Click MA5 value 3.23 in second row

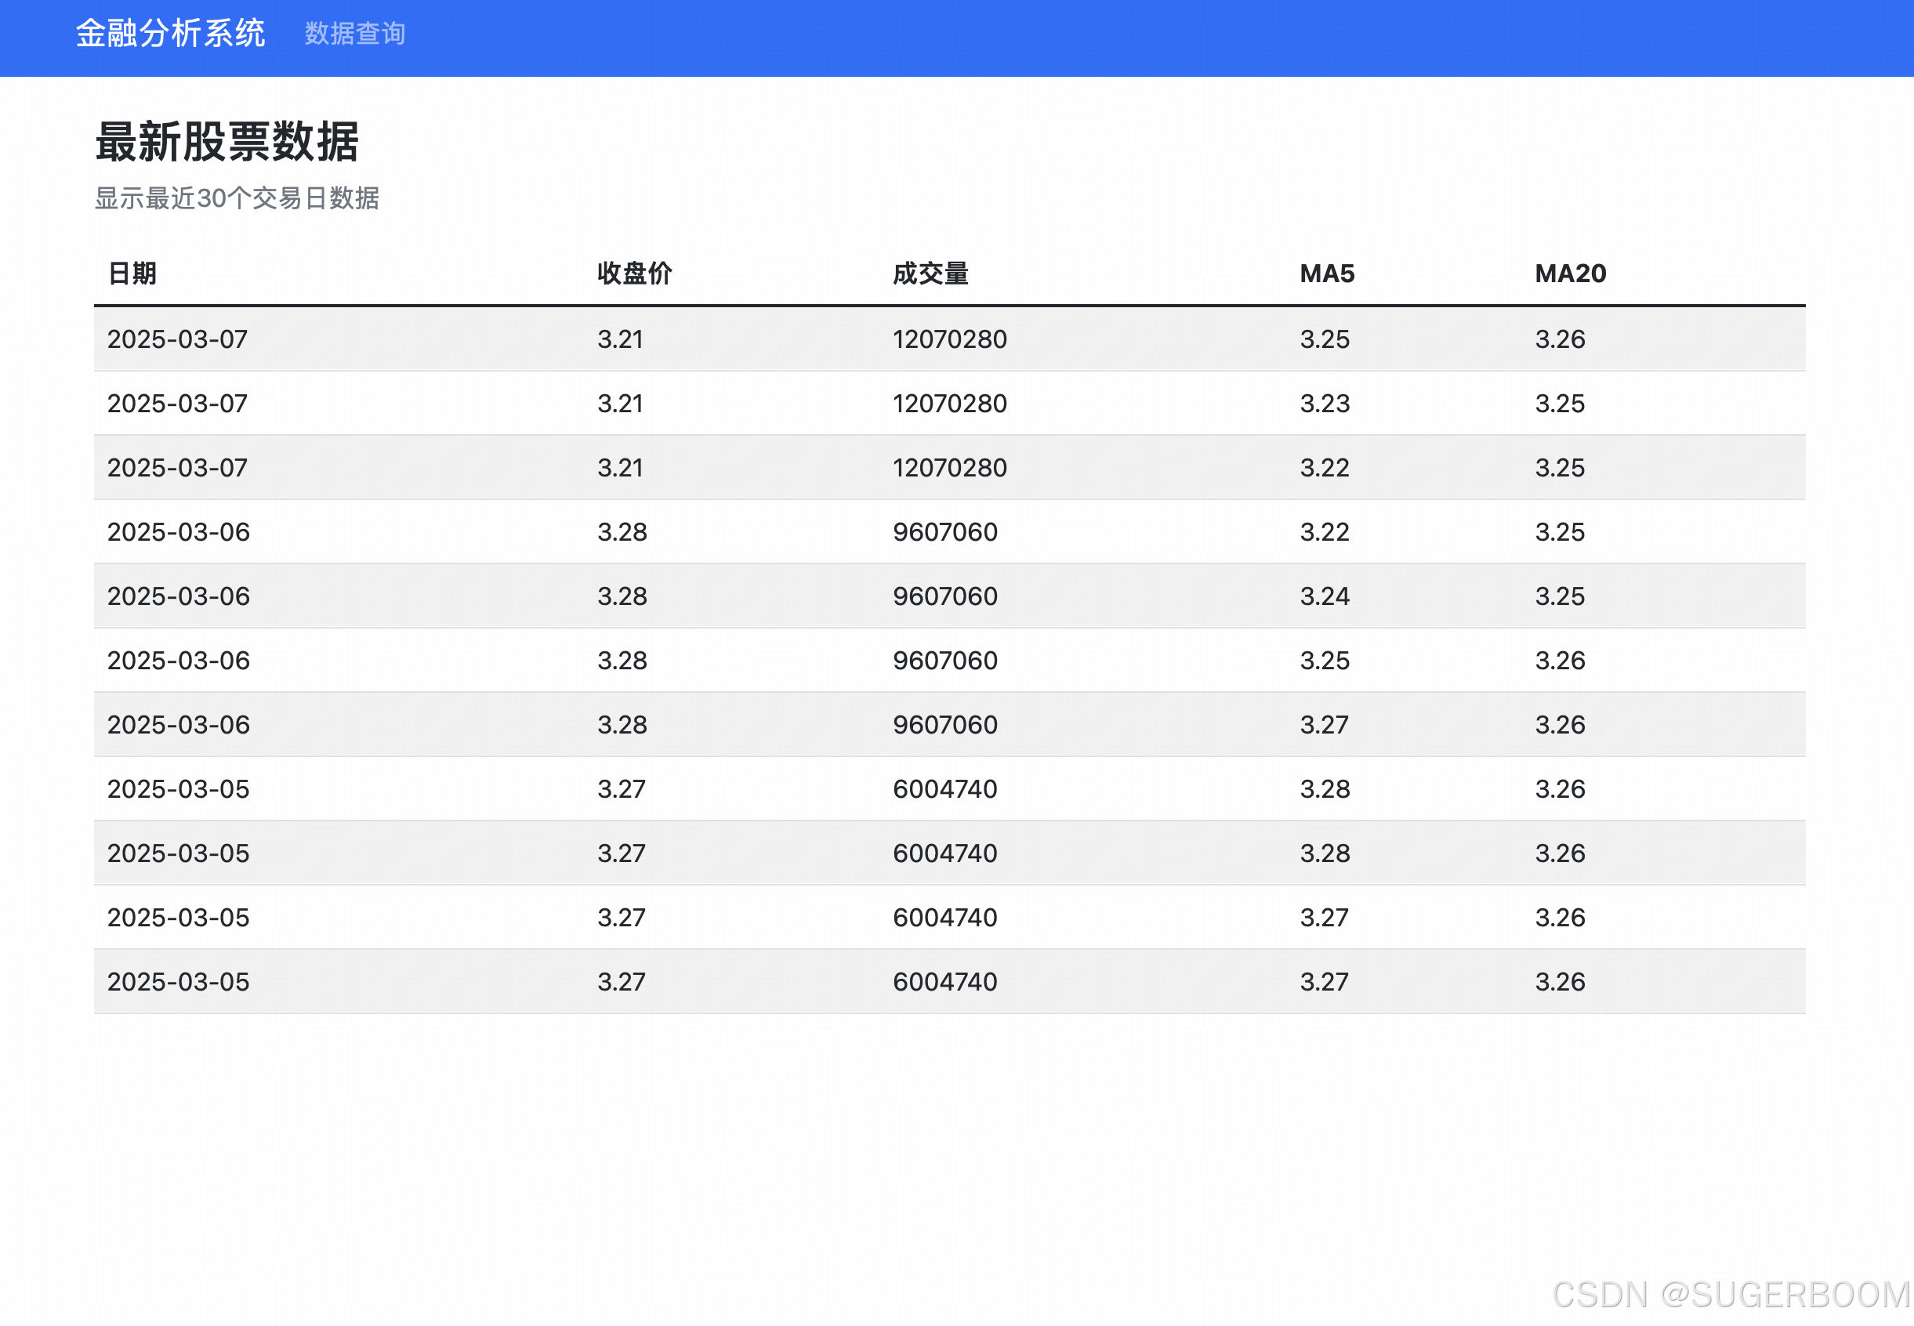[1324, 404]
